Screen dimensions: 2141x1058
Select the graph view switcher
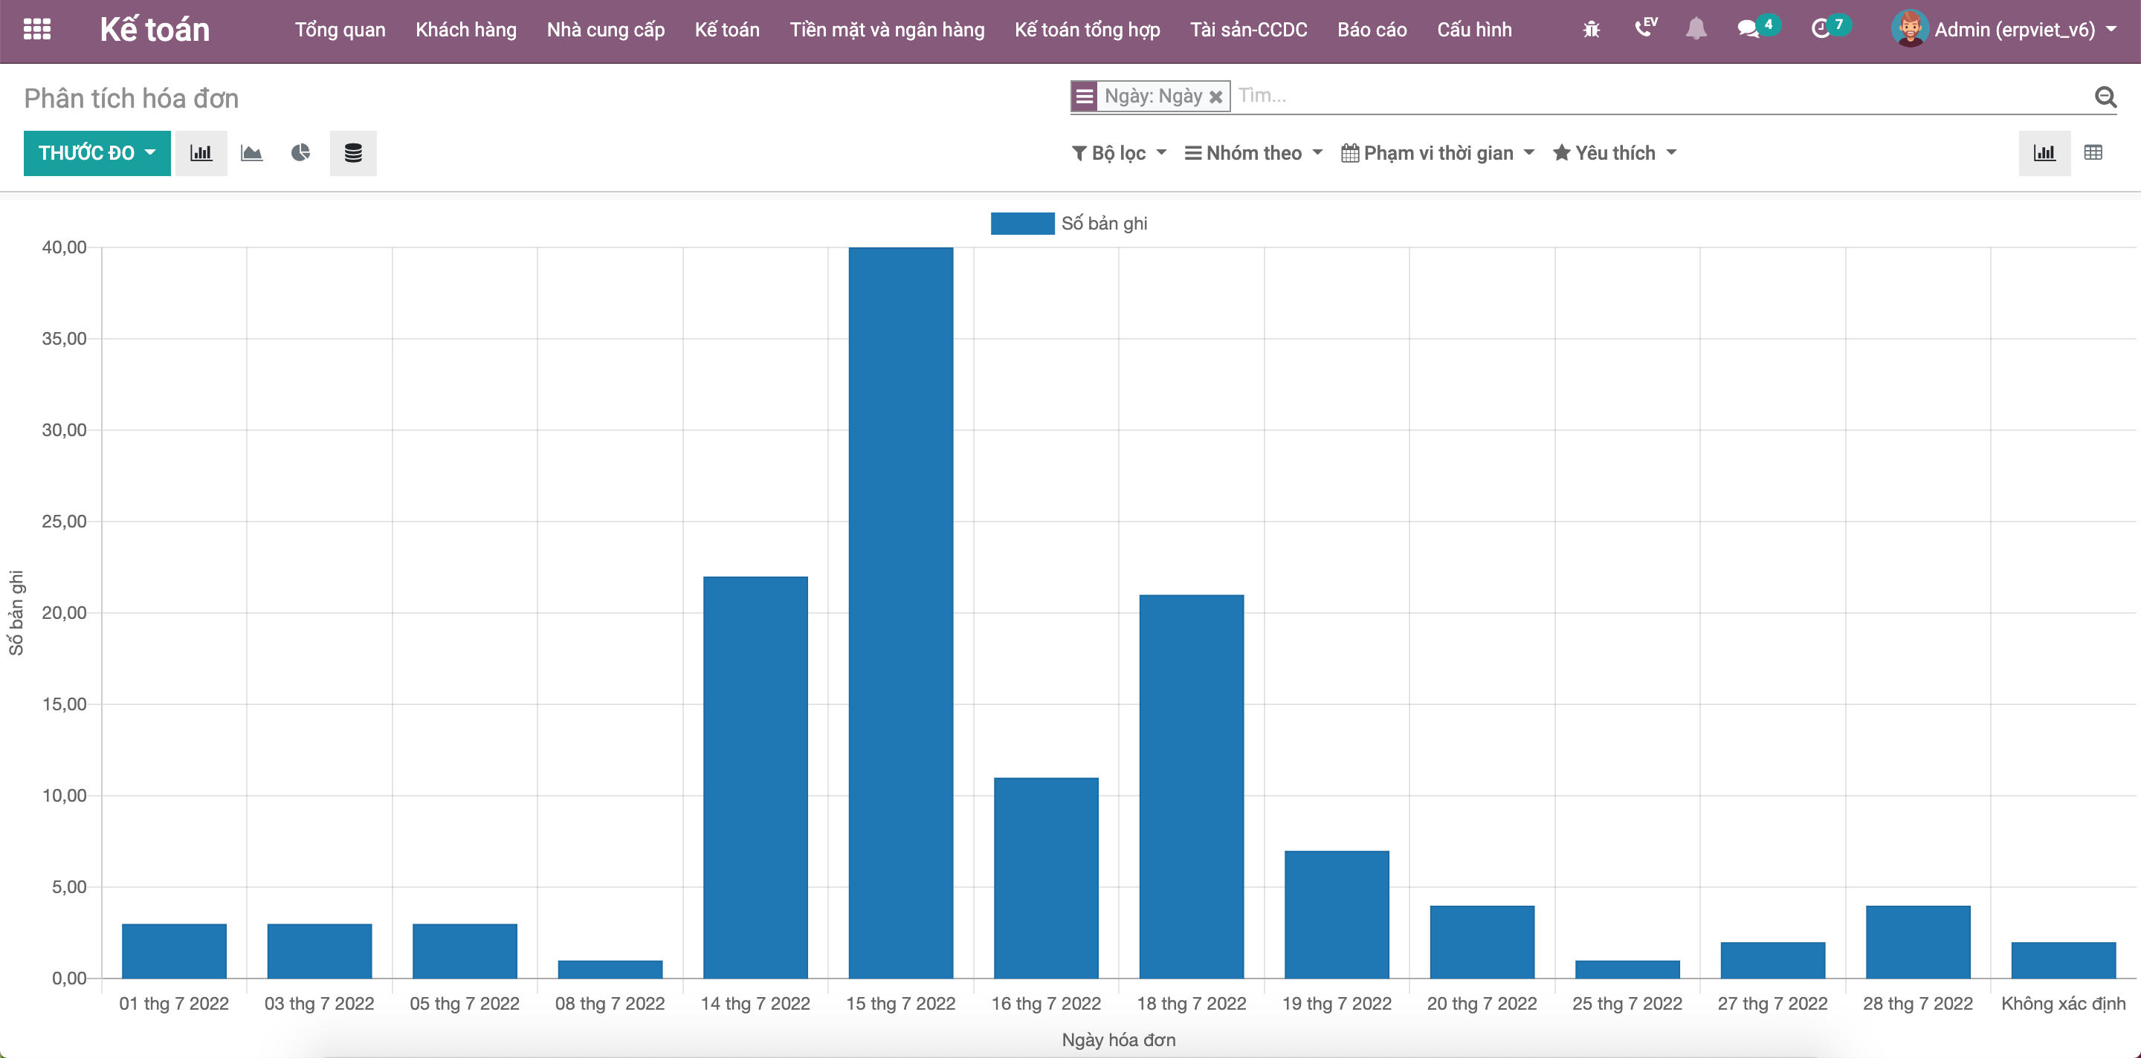[x=2044, y=153]
